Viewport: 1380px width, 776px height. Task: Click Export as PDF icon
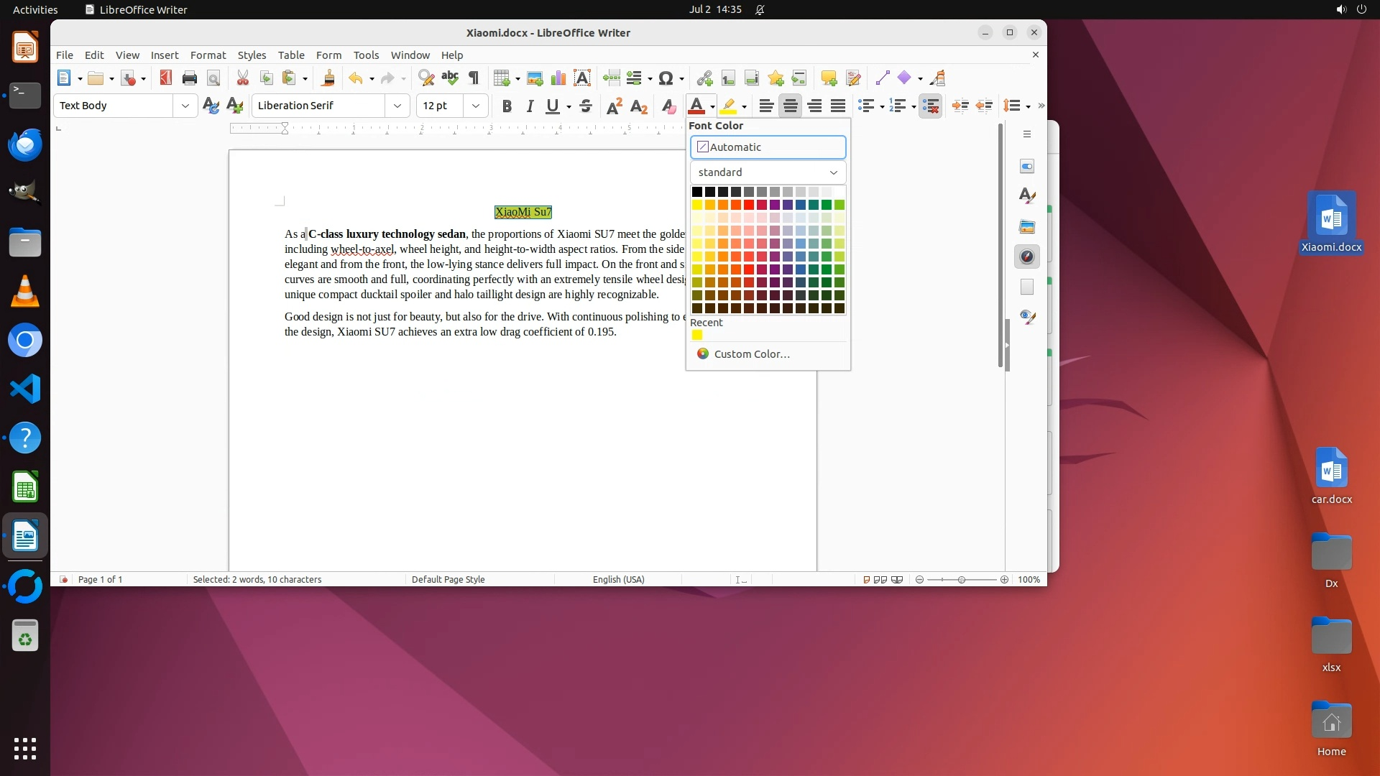pos(165,78)
